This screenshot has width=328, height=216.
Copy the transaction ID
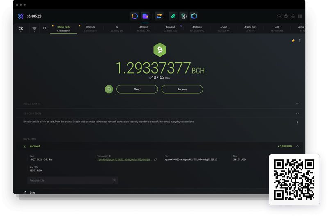(x=156, y=159)
